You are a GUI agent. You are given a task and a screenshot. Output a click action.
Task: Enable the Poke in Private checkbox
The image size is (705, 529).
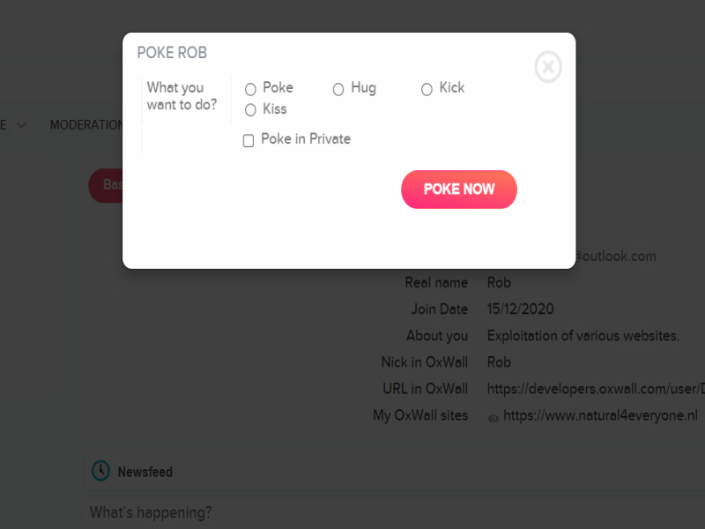(249, 140)
